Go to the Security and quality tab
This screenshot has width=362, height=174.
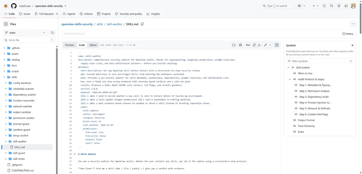click(128, 14)
